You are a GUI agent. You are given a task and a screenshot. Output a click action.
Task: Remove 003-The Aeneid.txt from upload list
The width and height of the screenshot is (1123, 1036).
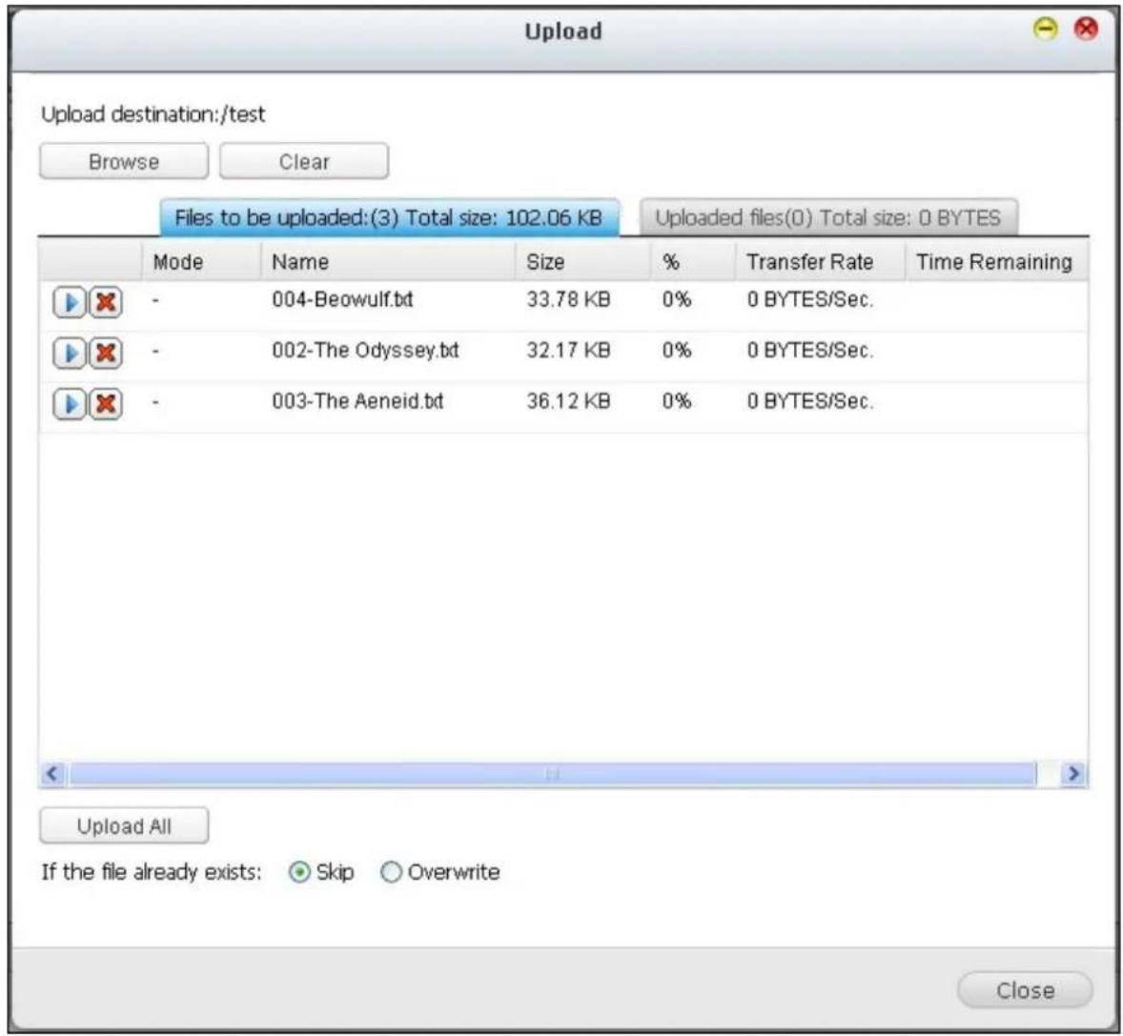pos(105,404)
